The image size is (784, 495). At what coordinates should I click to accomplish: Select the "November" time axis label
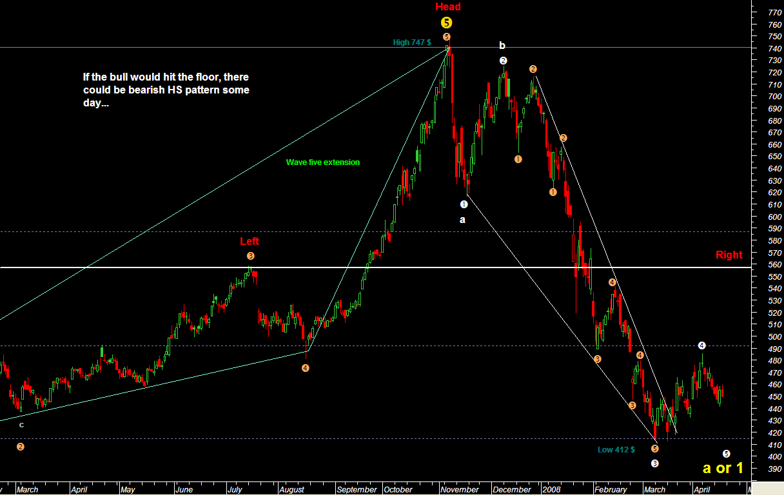coord(460,490)
